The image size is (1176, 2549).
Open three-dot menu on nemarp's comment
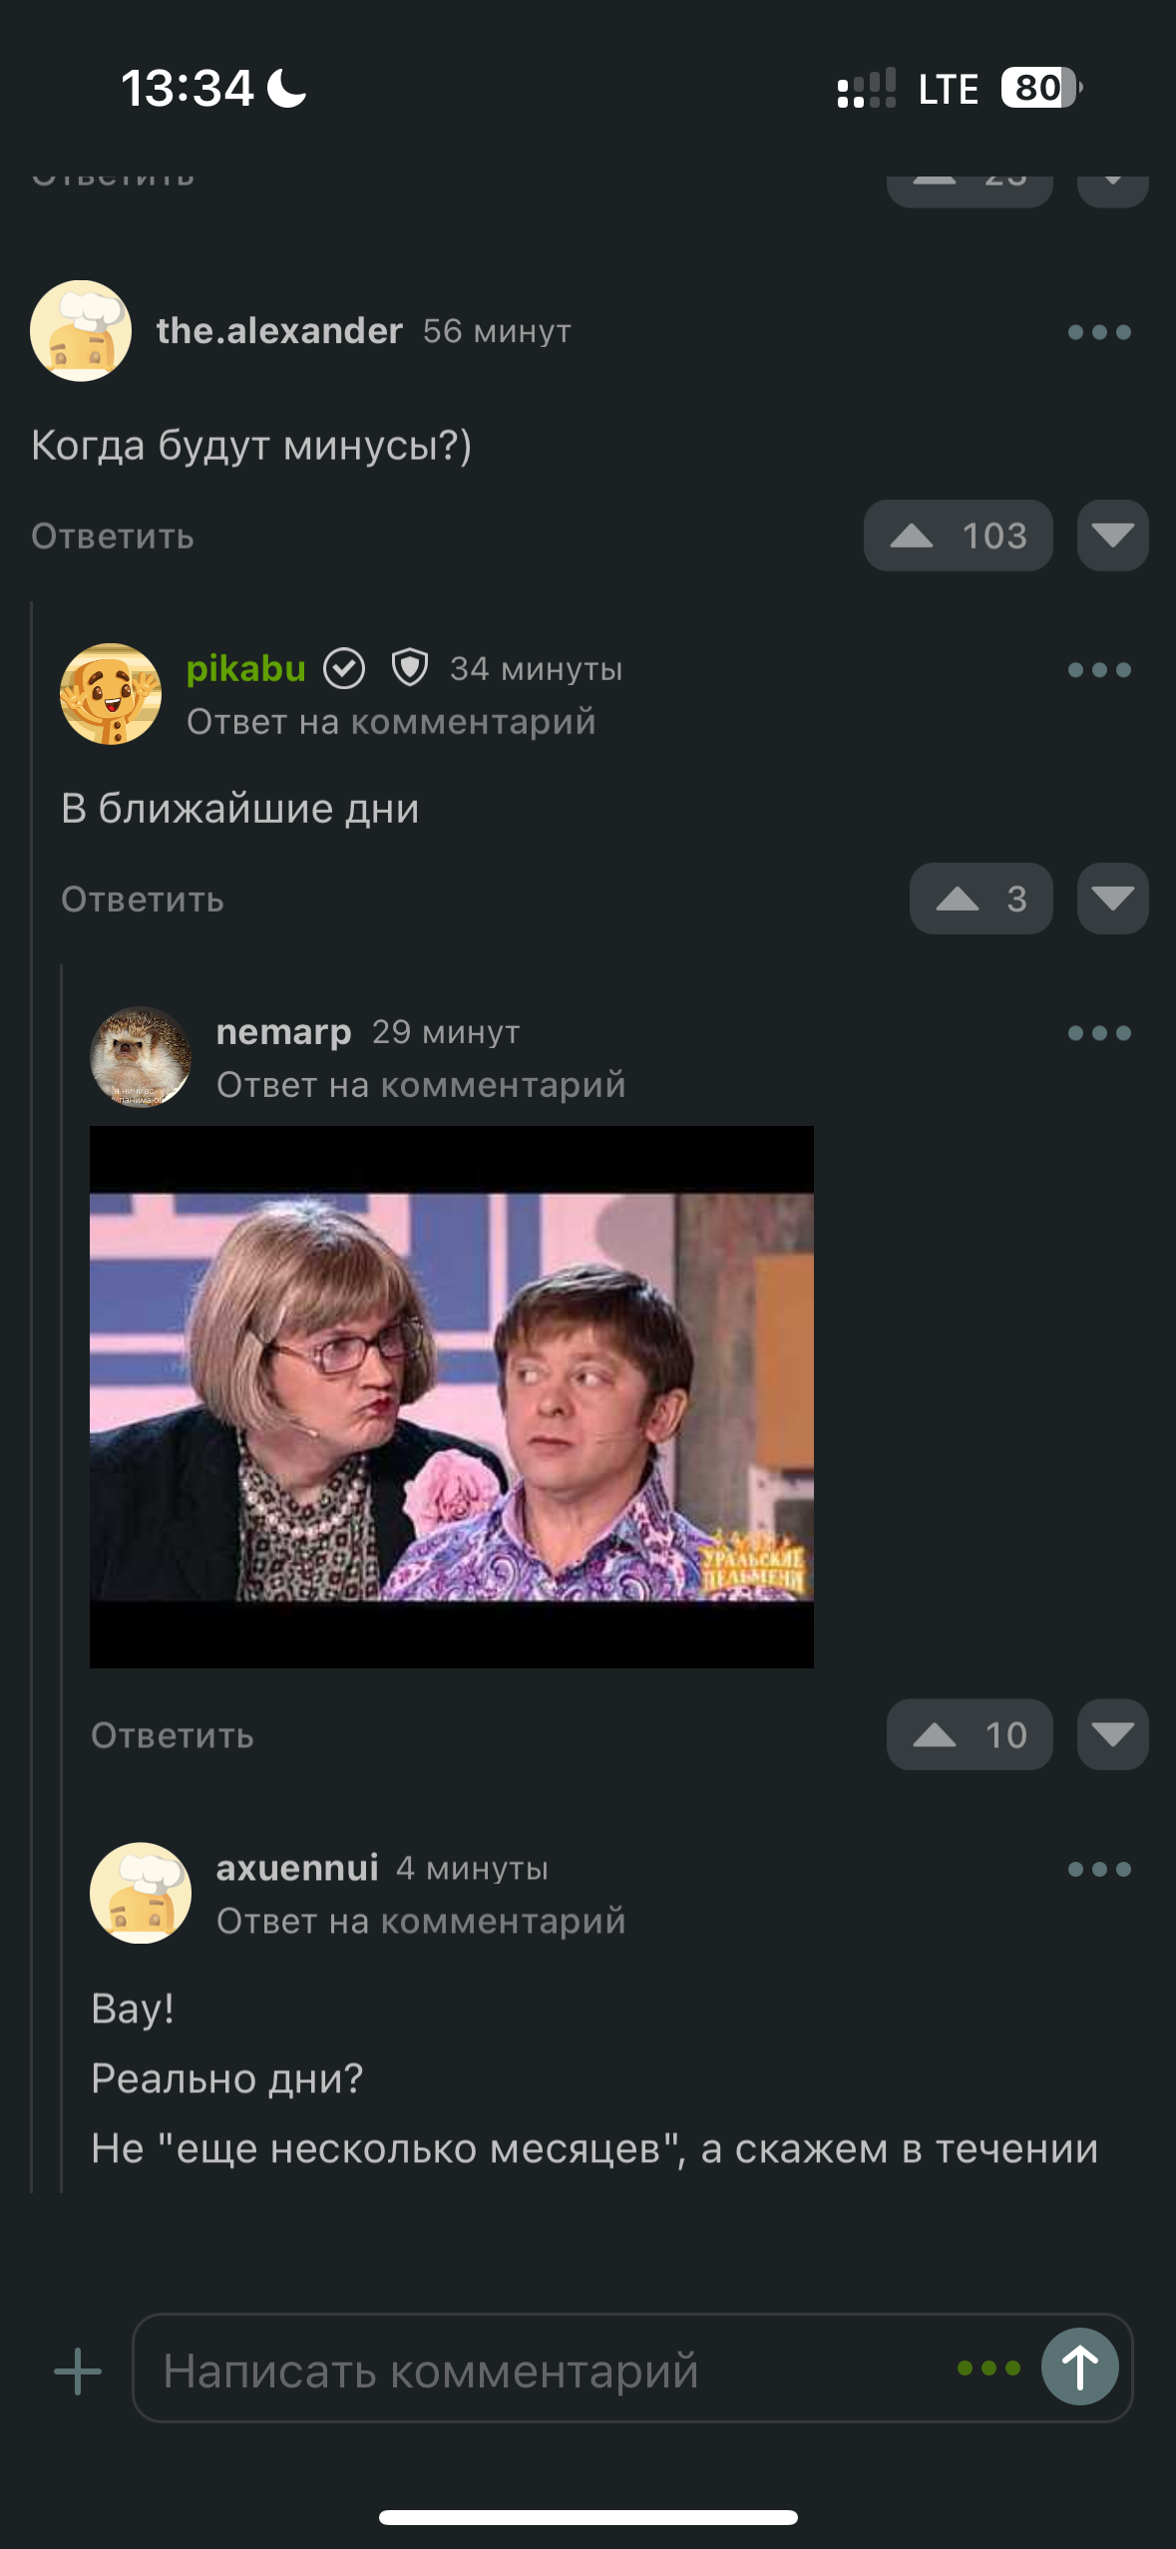point(1099,1033)
